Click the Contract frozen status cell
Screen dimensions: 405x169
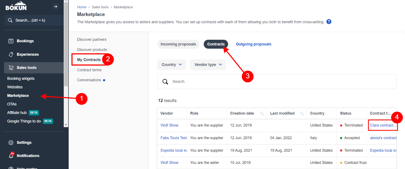[x=352, y=163]
